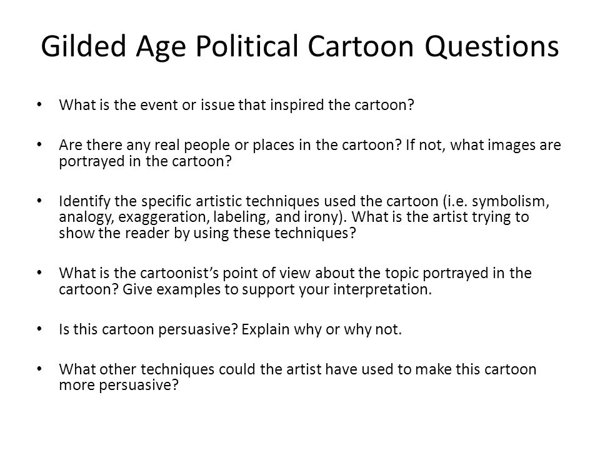Select the line listing analogy, exaggeration, labeling
Image resolution: width=600 pixels, height=450 pixels.
[x=294, y=217]
